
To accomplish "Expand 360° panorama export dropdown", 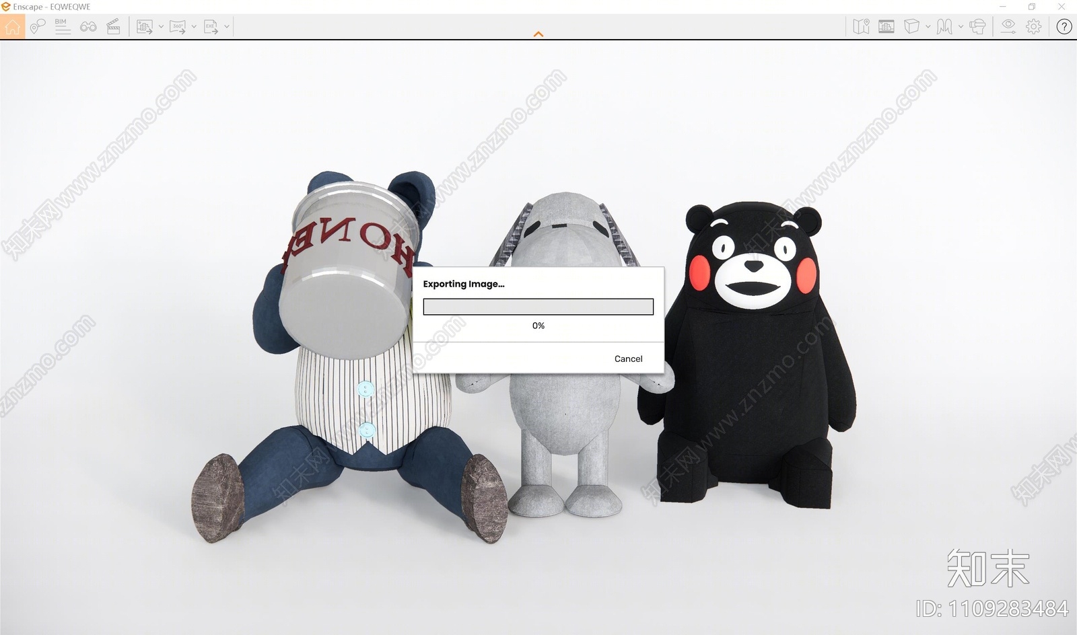I will (x=194, y=27).
